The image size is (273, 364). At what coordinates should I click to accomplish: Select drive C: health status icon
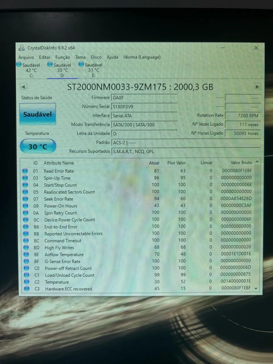(x=19, y=65)
